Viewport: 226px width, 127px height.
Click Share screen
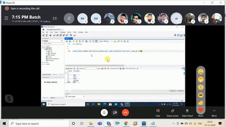[x=173, y=113]
